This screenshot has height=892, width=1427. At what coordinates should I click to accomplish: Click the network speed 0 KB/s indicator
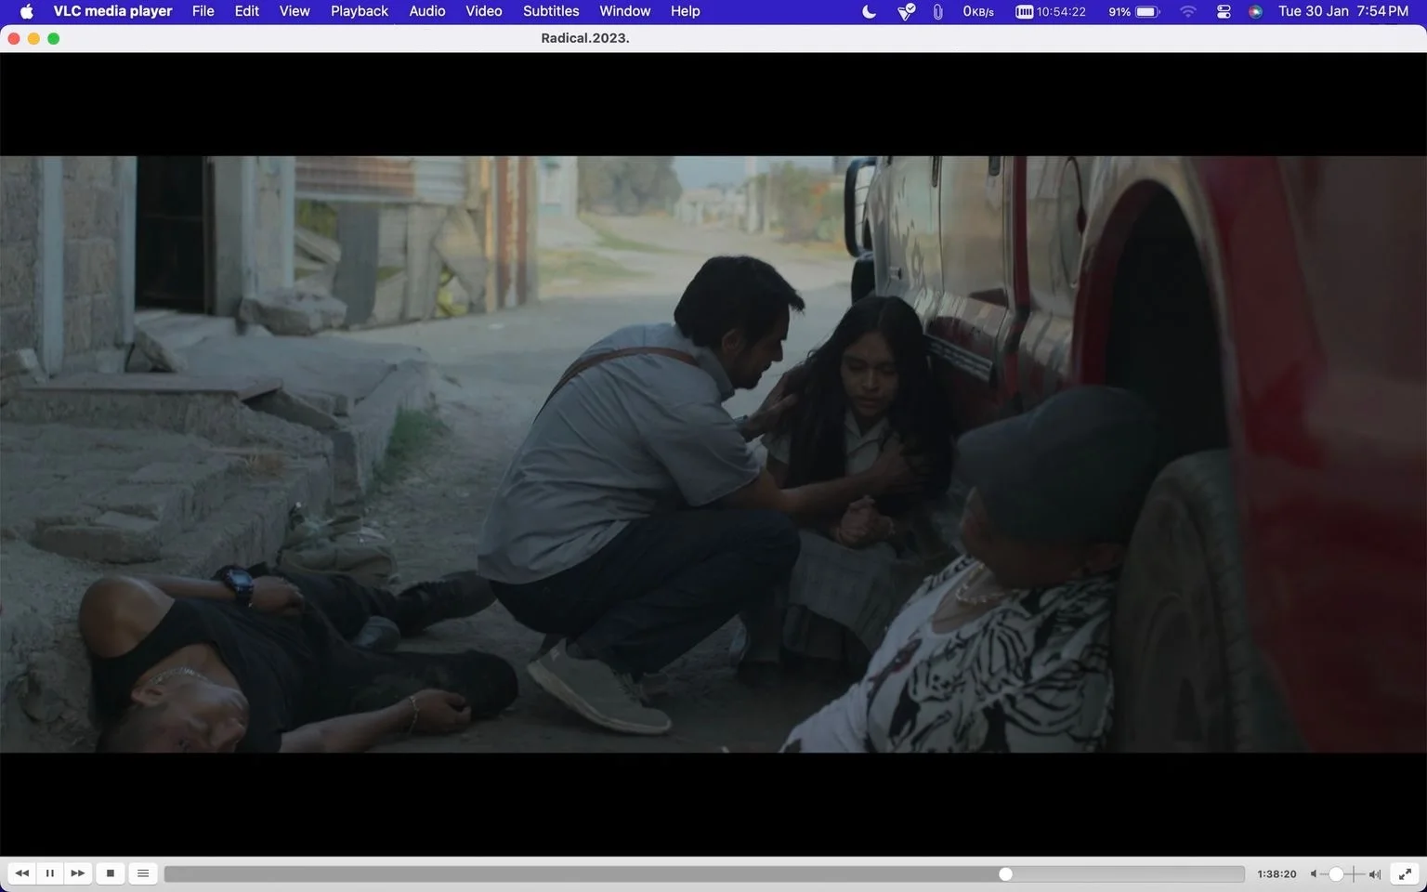[978, 11]
